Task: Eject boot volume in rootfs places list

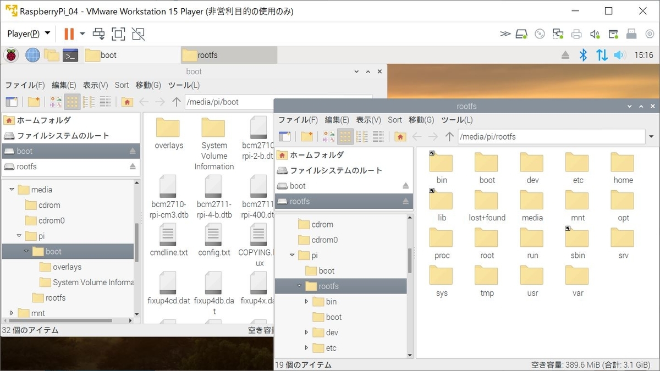Action: pyautogui.click(x=405, y=186)
